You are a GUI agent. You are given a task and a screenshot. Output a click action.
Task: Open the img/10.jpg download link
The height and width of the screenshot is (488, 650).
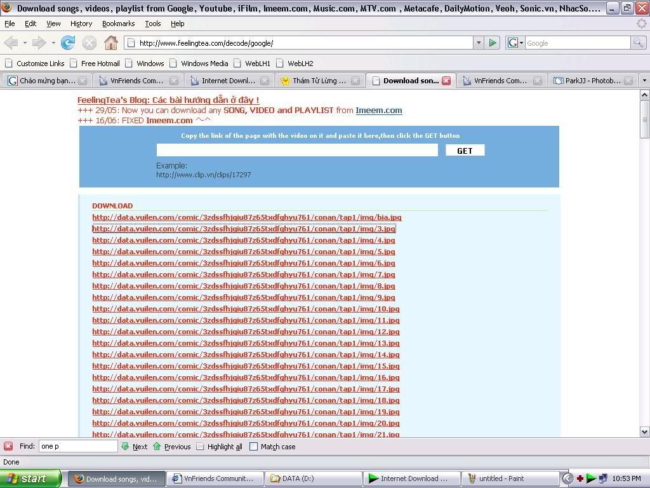tap(246, 309)
